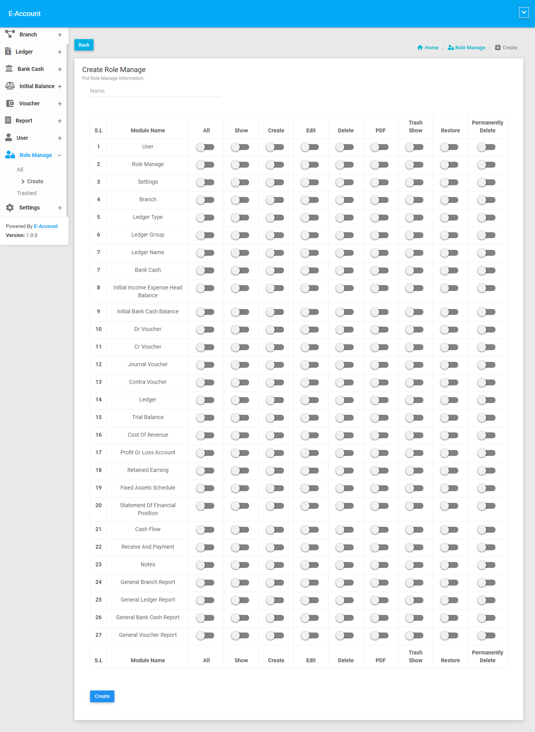Enable Create permission for Branch module
Image resolution: width=535 pixels, height=732 pixels.
tap(275, 200)
